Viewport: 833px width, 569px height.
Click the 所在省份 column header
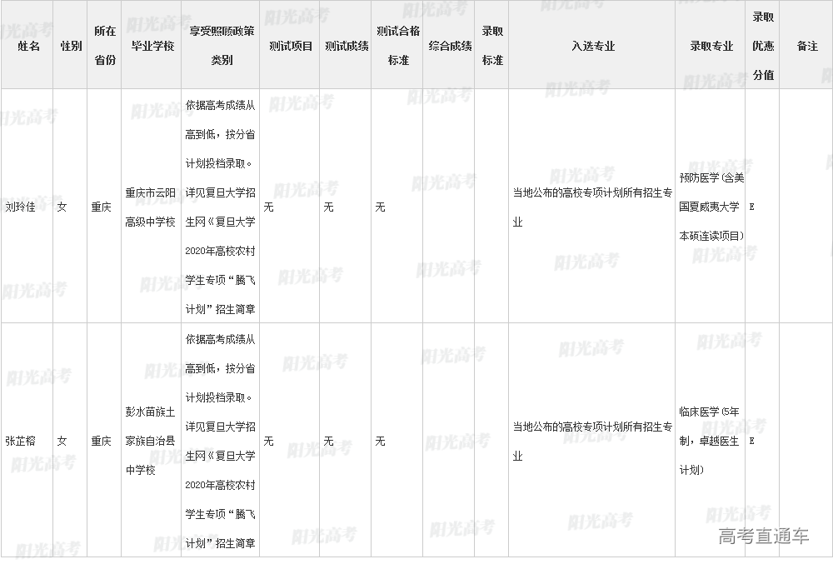click(x=104, y=46)
